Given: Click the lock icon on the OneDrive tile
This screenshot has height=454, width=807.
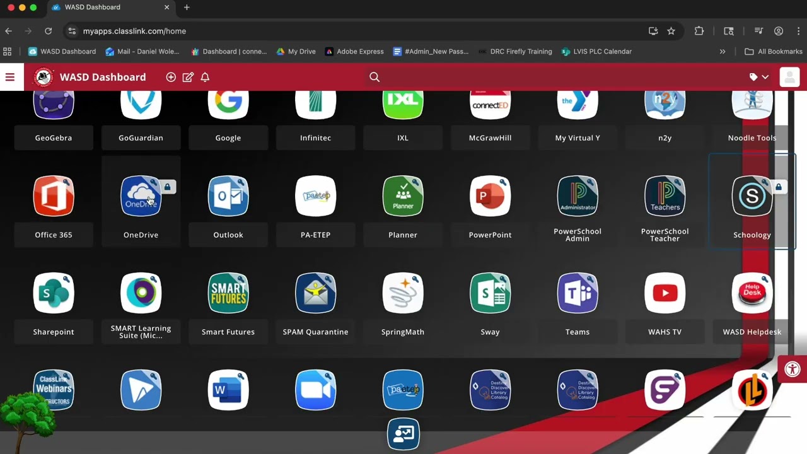Looking at the screenshot, I should tap(167, 187).
